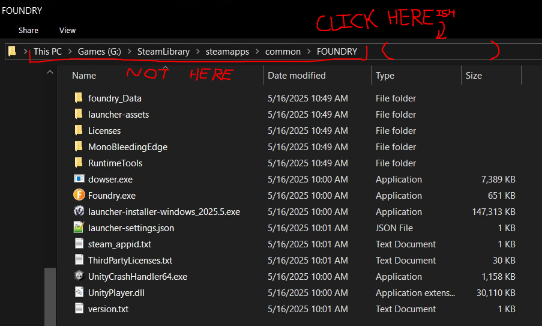Sort by the Size column header
Viewport: 542px width, 326px height.
tap(474, 76)
